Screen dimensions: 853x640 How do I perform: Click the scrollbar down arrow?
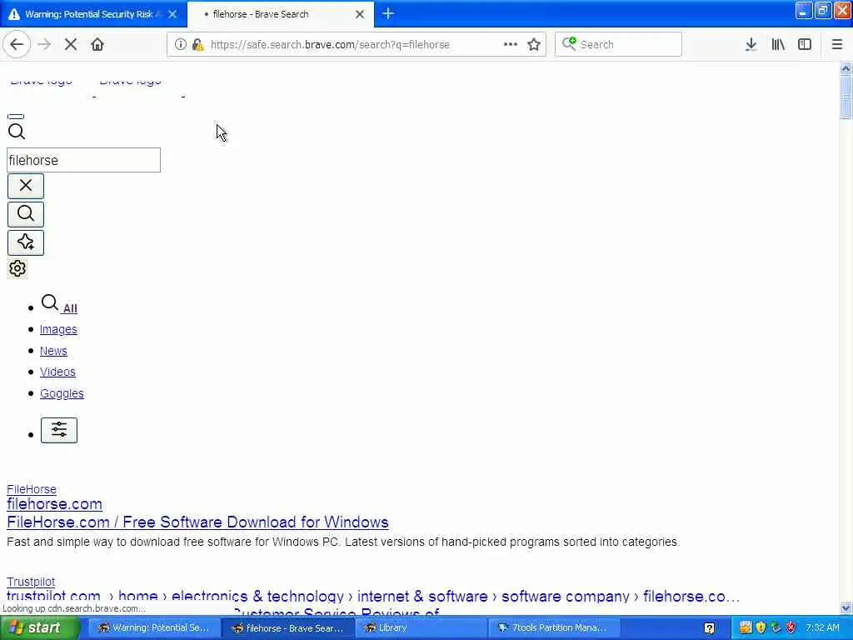click(x=846, y=607)
